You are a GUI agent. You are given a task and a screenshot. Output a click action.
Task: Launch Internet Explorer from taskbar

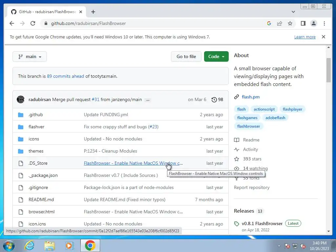pyautogui.click(x=29, y=245)
